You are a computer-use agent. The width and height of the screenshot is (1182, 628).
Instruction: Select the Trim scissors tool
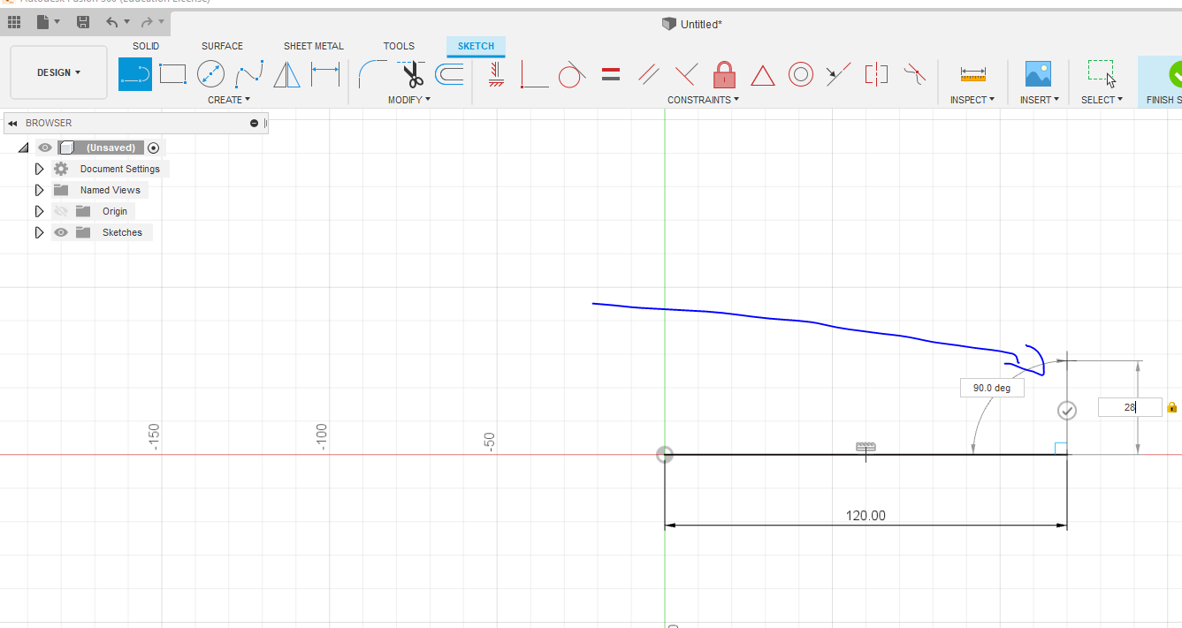(x=411, y=74)
